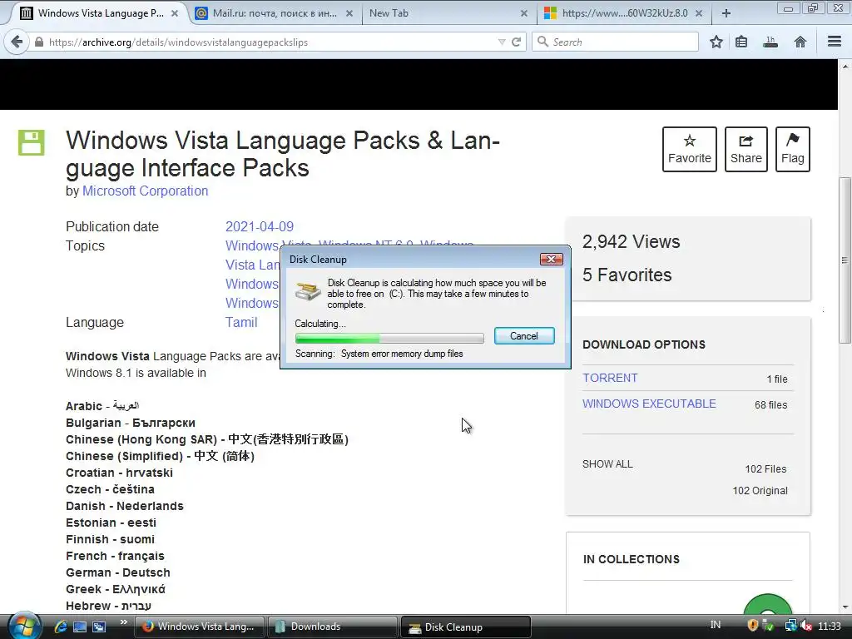
Task: Switch to the Mail.ru tab
Action: coord(275,13)
